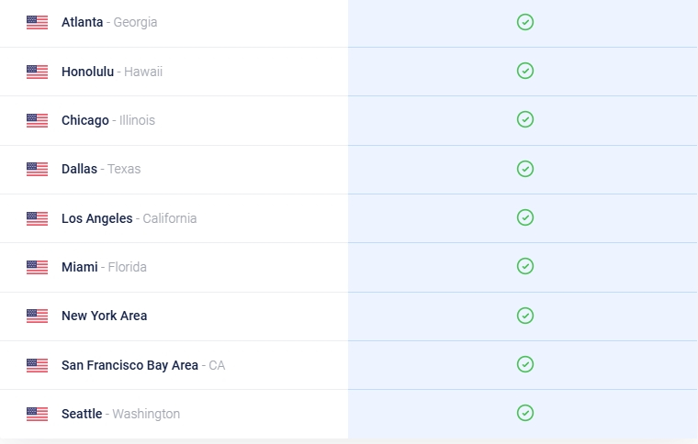This screenshot has height=444, width=698.
Task: Click the Honolulu - Hawaii location label
Action: coord(112,72)
